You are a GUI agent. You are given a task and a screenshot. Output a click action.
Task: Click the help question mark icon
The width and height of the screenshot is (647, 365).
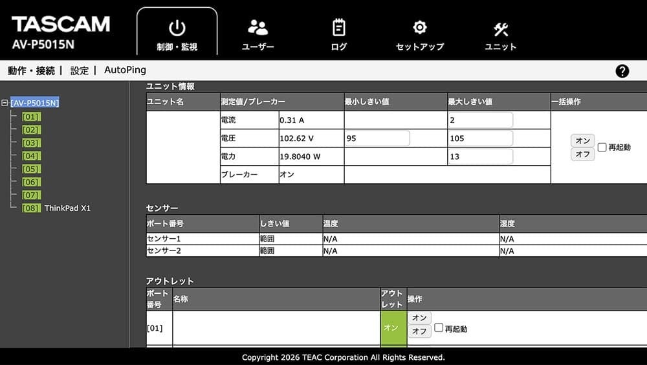click(622, 71)
